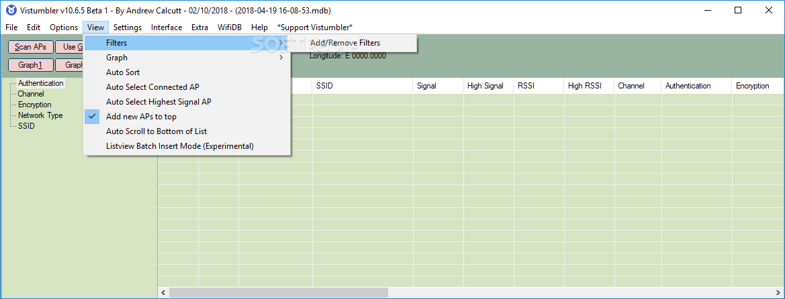Sort by Encryption column header
785x299 pixels.
(x=758, y=86)
